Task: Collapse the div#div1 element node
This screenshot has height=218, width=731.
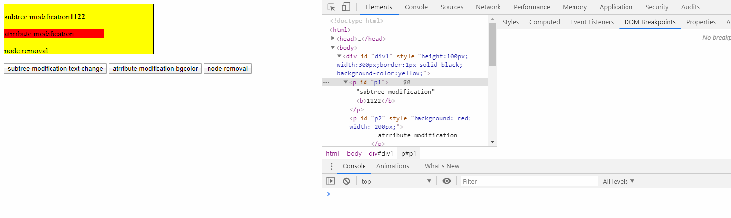Action: (339, 56)
